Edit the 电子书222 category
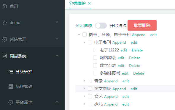 pyautogui.click(x=124, y=50)
